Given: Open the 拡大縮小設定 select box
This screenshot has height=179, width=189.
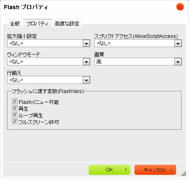Looking at the screenshot, I should click(x=49, y=43).
